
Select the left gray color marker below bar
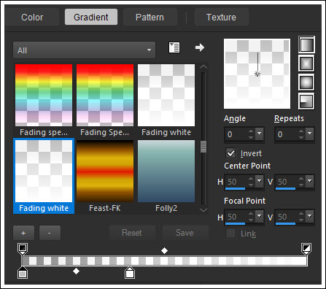coord(23,273)
